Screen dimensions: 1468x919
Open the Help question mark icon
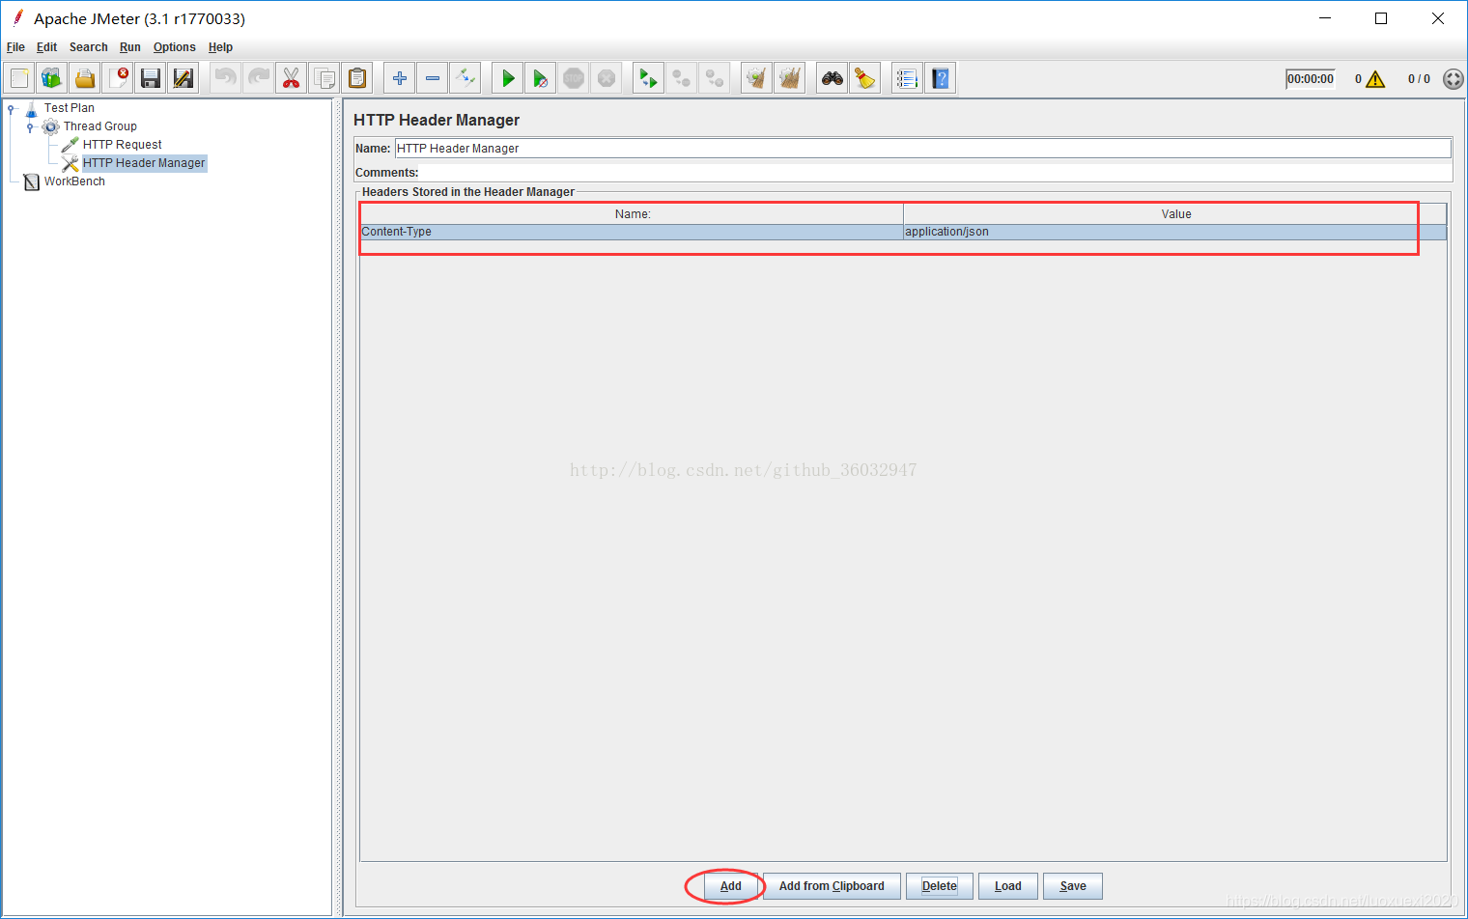[x=941, y=78]
